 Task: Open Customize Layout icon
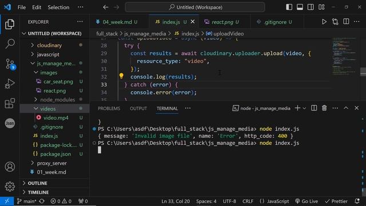[x=321, y=7]
